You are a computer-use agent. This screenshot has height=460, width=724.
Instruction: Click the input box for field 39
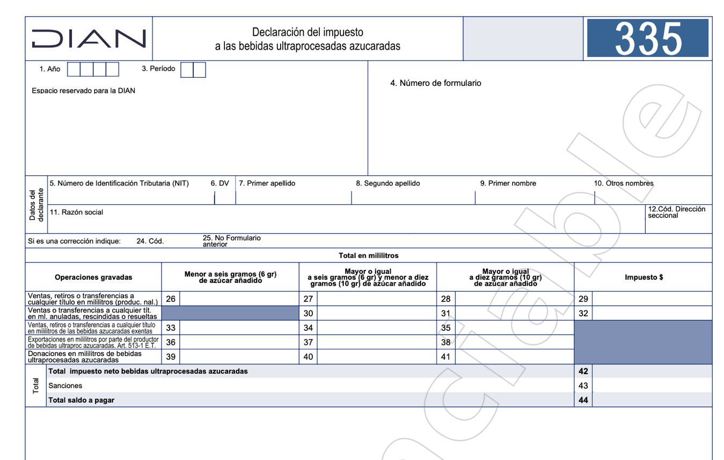(x=239, y=357)
